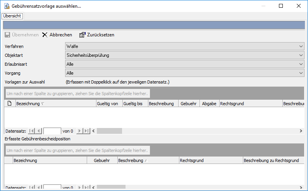
Task: Click the Gueltig von column header
Action: (108, 104)
